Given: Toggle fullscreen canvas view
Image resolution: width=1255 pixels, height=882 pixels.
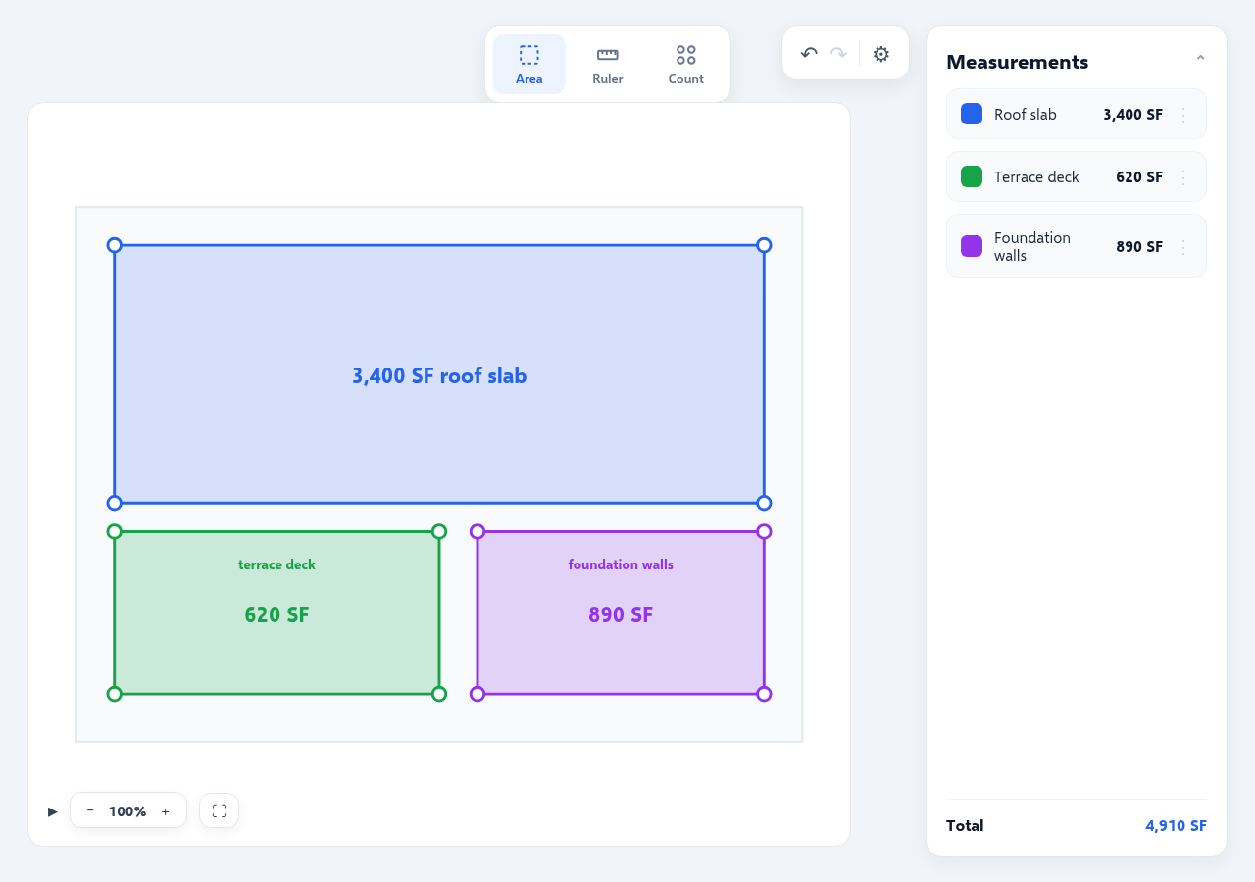Looking at the screenshot, I should tap(219, 810).
